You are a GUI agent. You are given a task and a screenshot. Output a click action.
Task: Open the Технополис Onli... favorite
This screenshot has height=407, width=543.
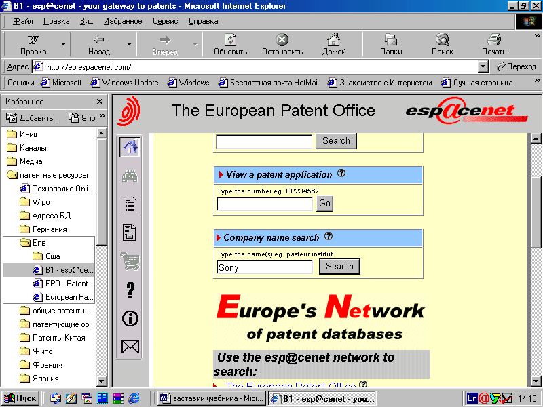tap(57, 189)
